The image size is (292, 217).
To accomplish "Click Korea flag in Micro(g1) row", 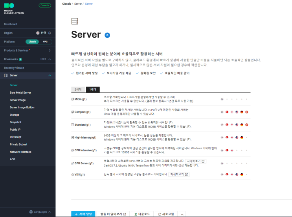I will coord(222,99).
